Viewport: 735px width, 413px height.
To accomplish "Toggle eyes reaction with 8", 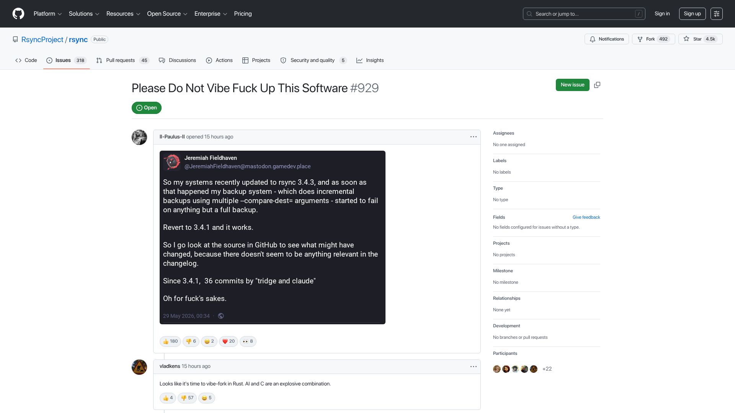I will pyautogui.click(x=248, y=341).
